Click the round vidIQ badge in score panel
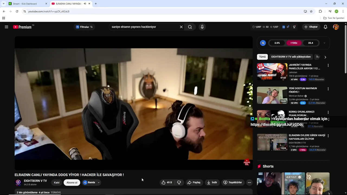Screen dimensions: 347x195 coord(263,43)
